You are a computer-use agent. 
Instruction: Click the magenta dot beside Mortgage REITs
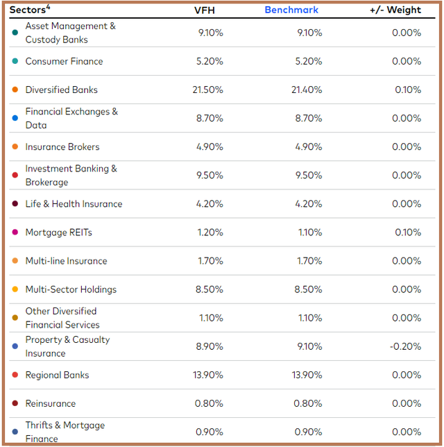point(15,232)
